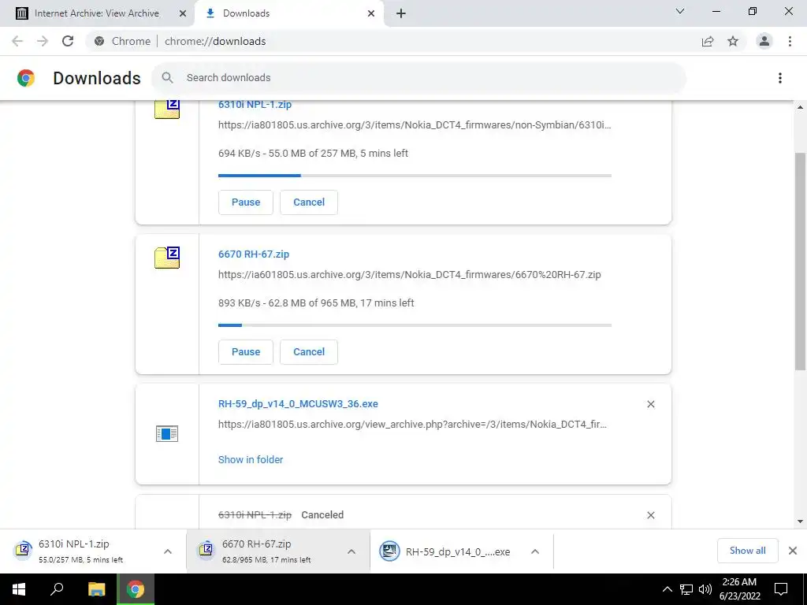Click Chrome icon in taskbar
The height and width of the screenshot is (605, 807).
136,589
